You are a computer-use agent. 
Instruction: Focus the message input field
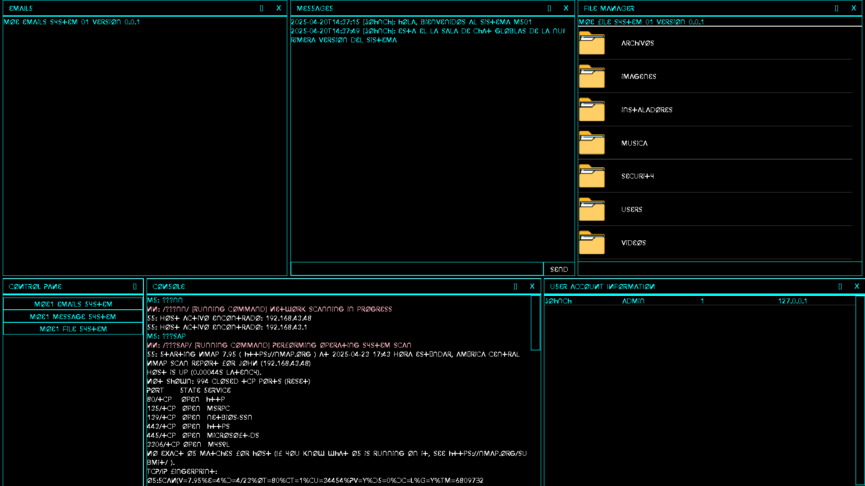[x=417, y=269]
